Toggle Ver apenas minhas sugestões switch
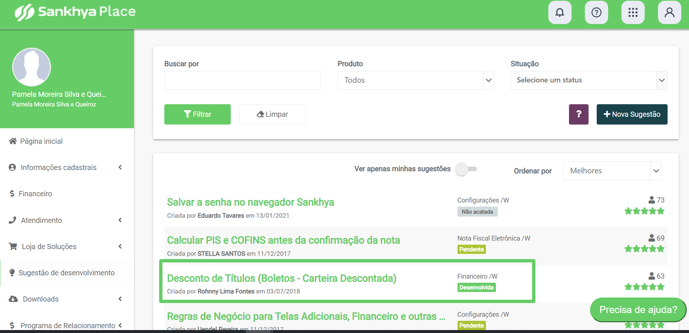 tap(466, 169)
